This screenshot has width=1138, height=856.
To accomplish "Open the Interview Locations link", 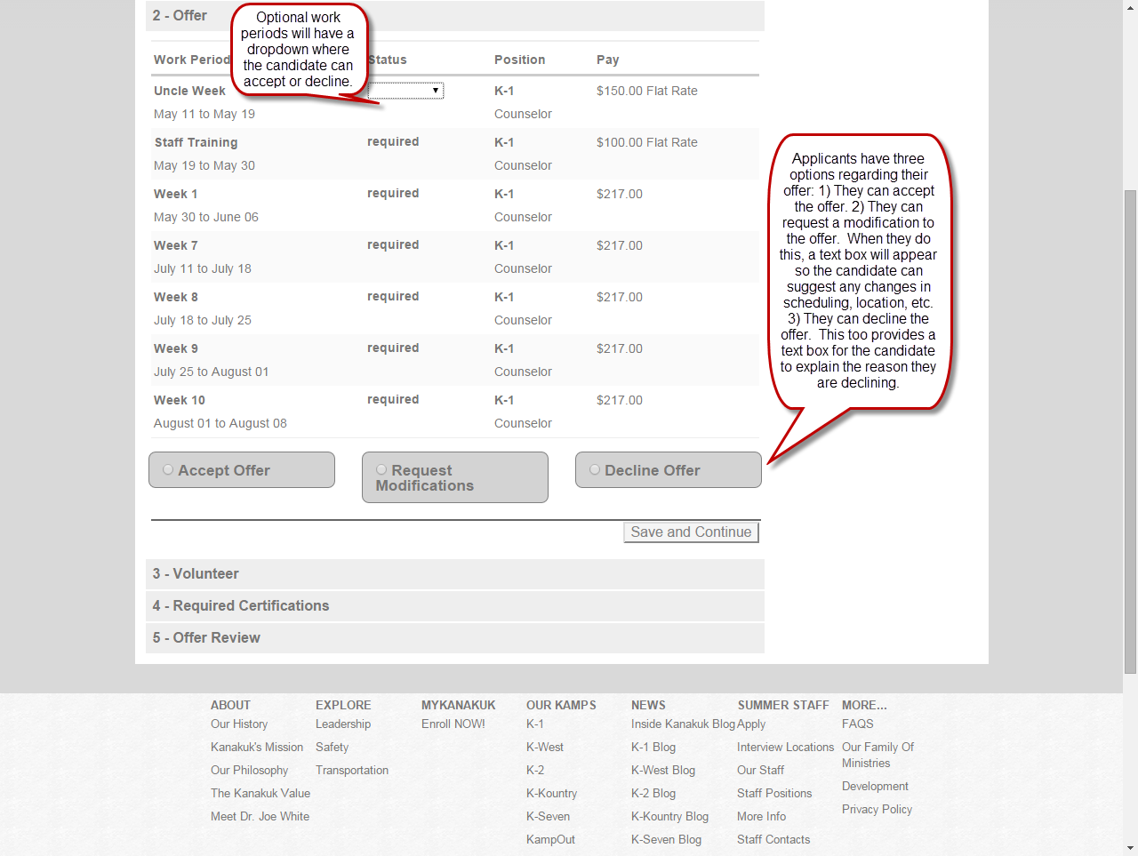I will click(785, 748).
